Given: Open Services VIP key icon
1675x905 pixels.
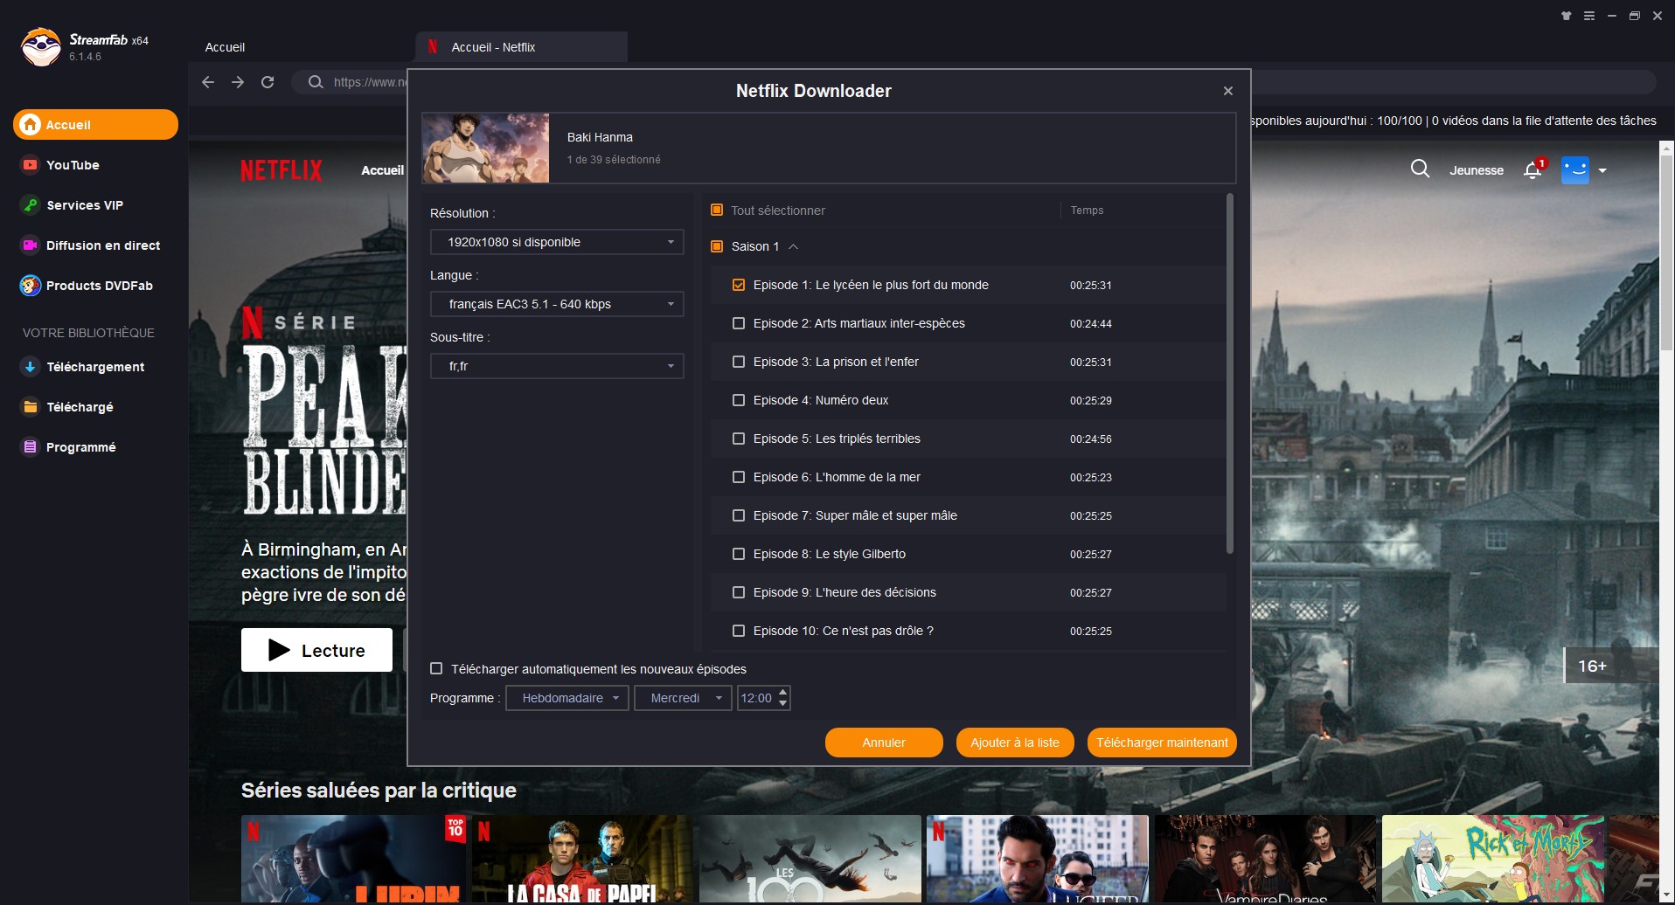Looking at the screenshot, I should (31, 205).
